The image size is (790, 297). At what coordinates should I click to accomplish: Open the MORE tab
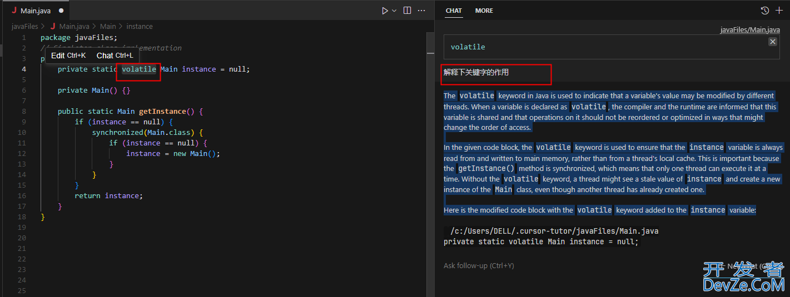484,11
